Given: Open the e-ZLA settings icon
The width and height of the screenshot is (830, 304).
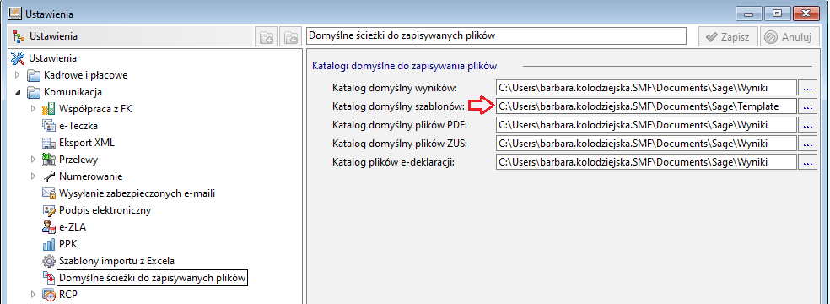Looking at the screenshot, I should [49, 227].
